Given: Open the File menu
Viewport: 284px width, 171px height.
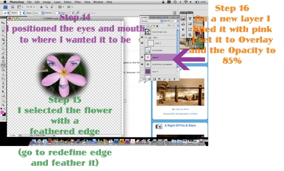Looking at the screenshot, I should [x=29, y=2].
